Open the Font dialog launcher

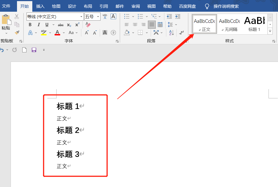117,41
